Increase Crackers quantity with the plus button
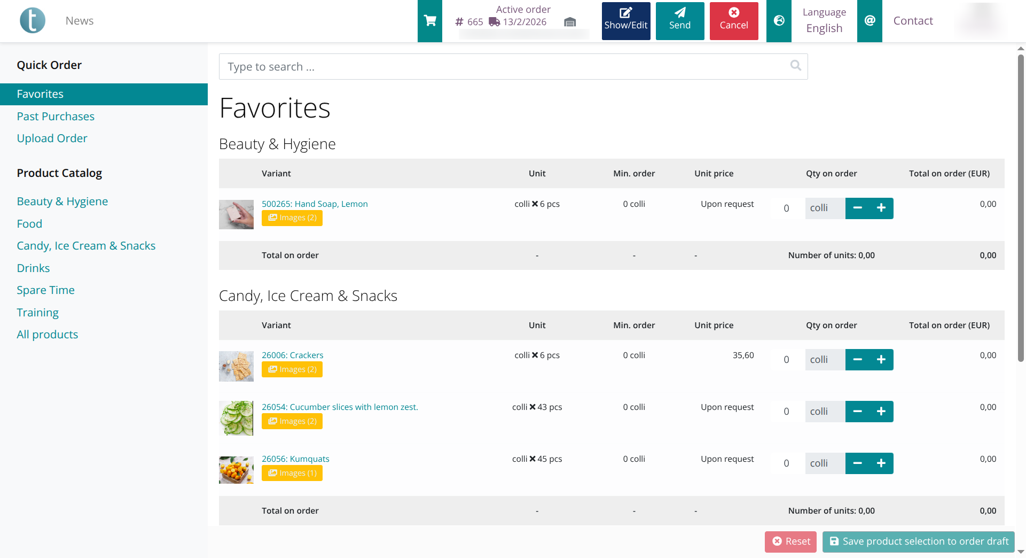The height and width of the screenshot is (558, 1026). [881, 359]
